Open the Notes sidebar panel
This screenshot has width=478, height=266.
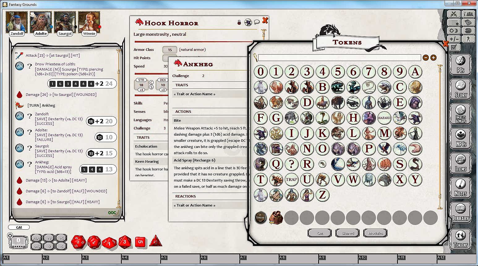pyautogui.click(x=460, y=188)
